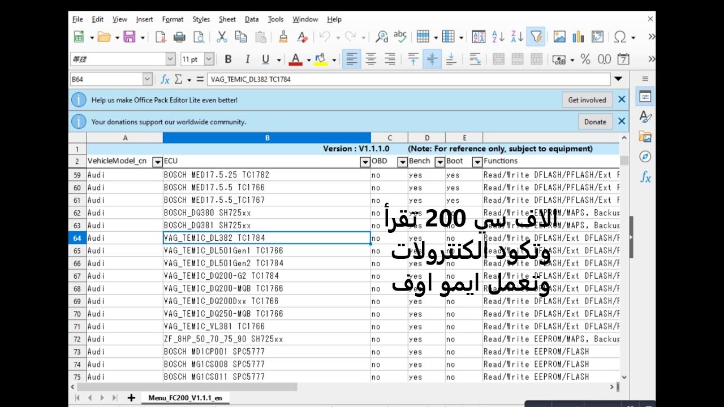The height and width of the screenshot is (407, 724).
Task: Close the donations infobar
Action: [622, 121]
